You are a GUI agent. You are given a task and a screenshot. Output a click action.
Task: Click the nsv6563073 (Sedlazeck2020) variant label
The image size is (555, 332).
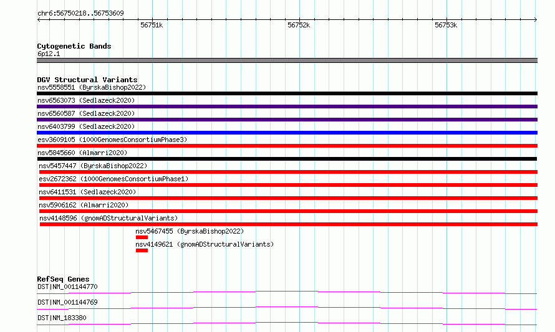tap(86, 100)
